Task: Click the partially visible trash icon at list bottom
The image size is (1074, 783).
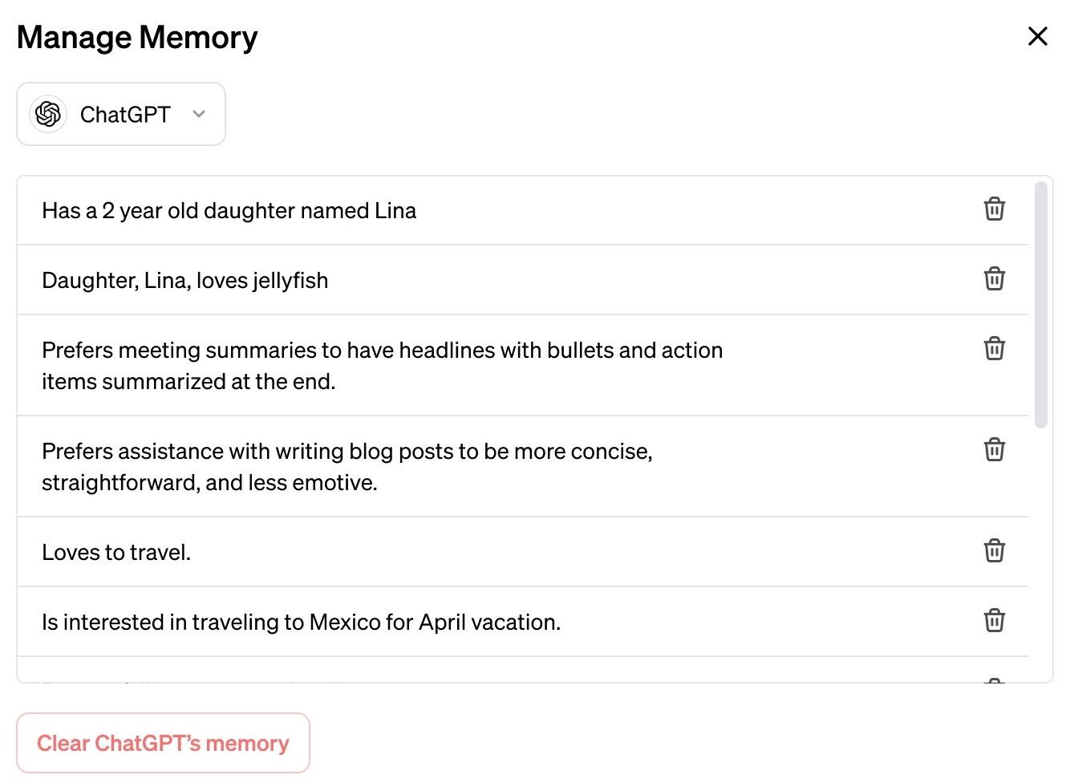Action: point(994,680)
